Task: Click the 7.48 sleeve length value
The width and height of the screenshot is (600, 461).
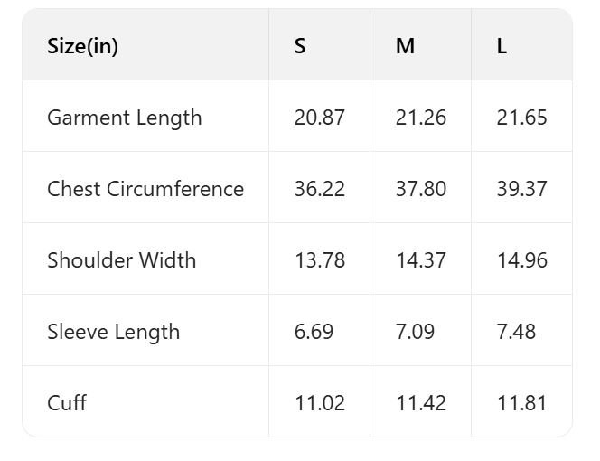Action: 516,332
